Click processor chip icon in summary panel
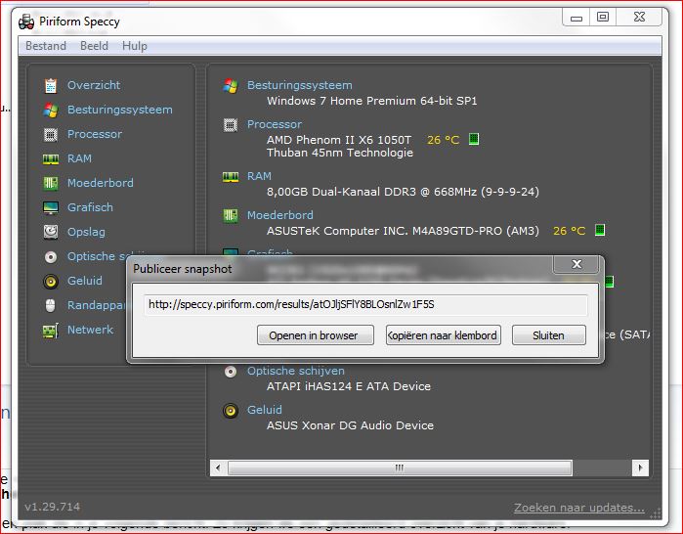The image size is (683, 534). pyautogui.click(x=231, y=125)
